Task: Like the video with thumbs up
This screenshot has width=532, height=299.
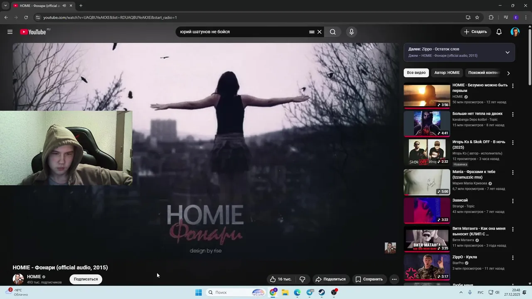Action: click(x=281, y=279)
